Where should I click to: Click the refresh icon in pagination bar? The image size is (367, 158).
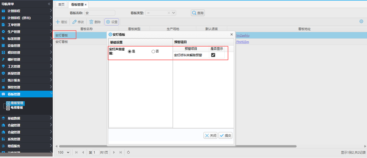point(128,152)
